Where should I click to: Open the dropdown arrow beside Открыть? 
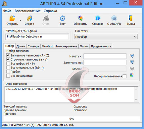click(x=21, y=20)
